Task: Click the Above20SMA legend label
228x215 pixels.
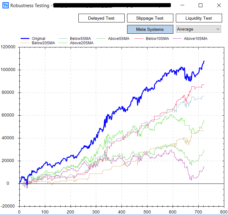Action: pyautogui.click(x=82, y=43)
